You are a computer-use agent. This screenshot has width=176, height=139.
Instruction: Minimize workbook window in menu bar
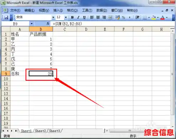[x=162, y=11]
